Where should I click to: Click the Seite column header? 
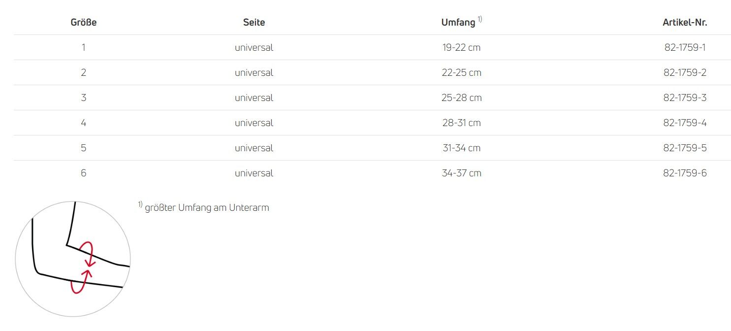(x=254, y=22)
